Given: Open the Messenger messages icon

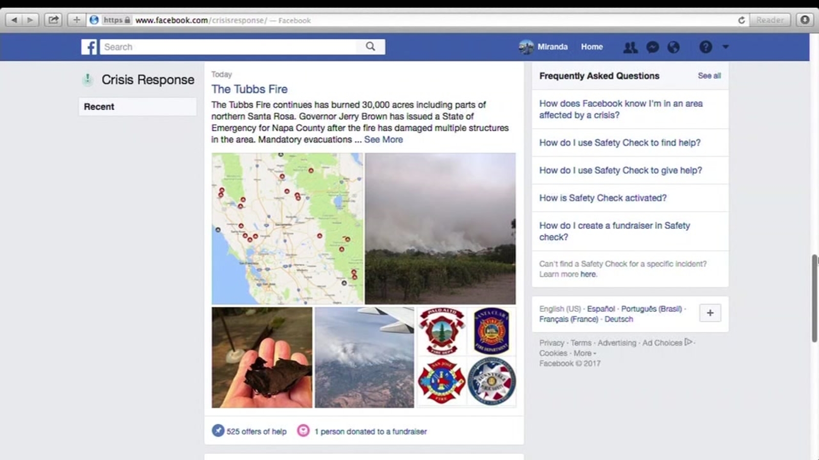Looking at the screenshot, I should (x=652, y=47).
